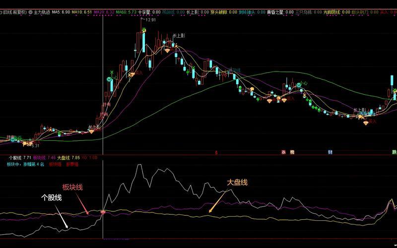Screen dimensions: 397x248
Task: Click the 个股线: 7.71 legend label
Action: tap(19, 158)
